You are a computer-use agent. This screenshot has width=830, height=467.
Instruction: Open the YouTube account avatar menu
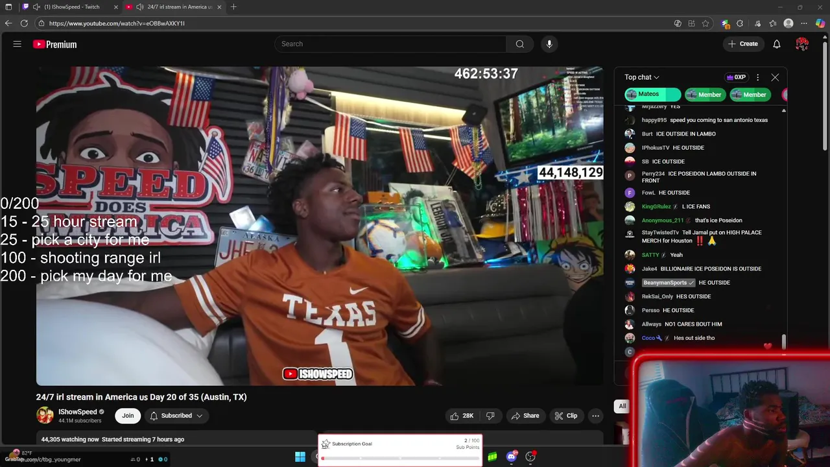pos(802,44)
